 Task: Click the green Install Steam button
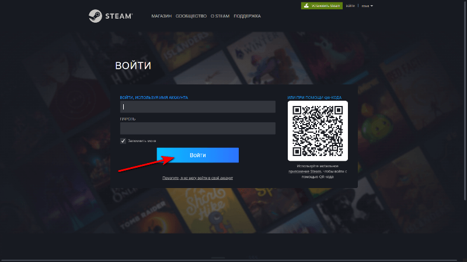click(x=322, y=6)
